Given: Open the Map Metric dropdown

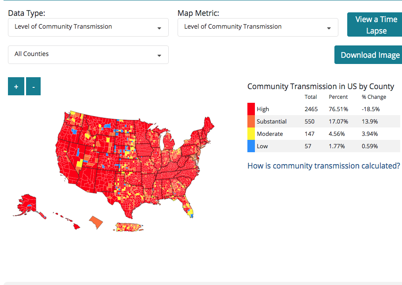Looking at the screenshot, I should pos(258,27).
